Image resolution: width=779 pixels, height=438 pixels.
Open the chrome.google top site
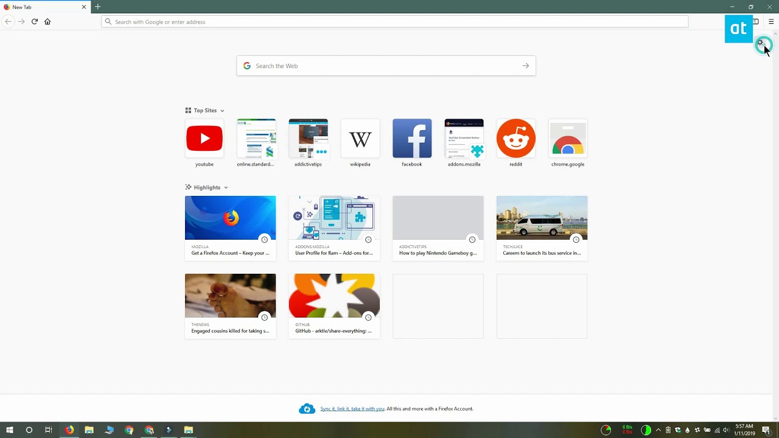tap(568, 143)
